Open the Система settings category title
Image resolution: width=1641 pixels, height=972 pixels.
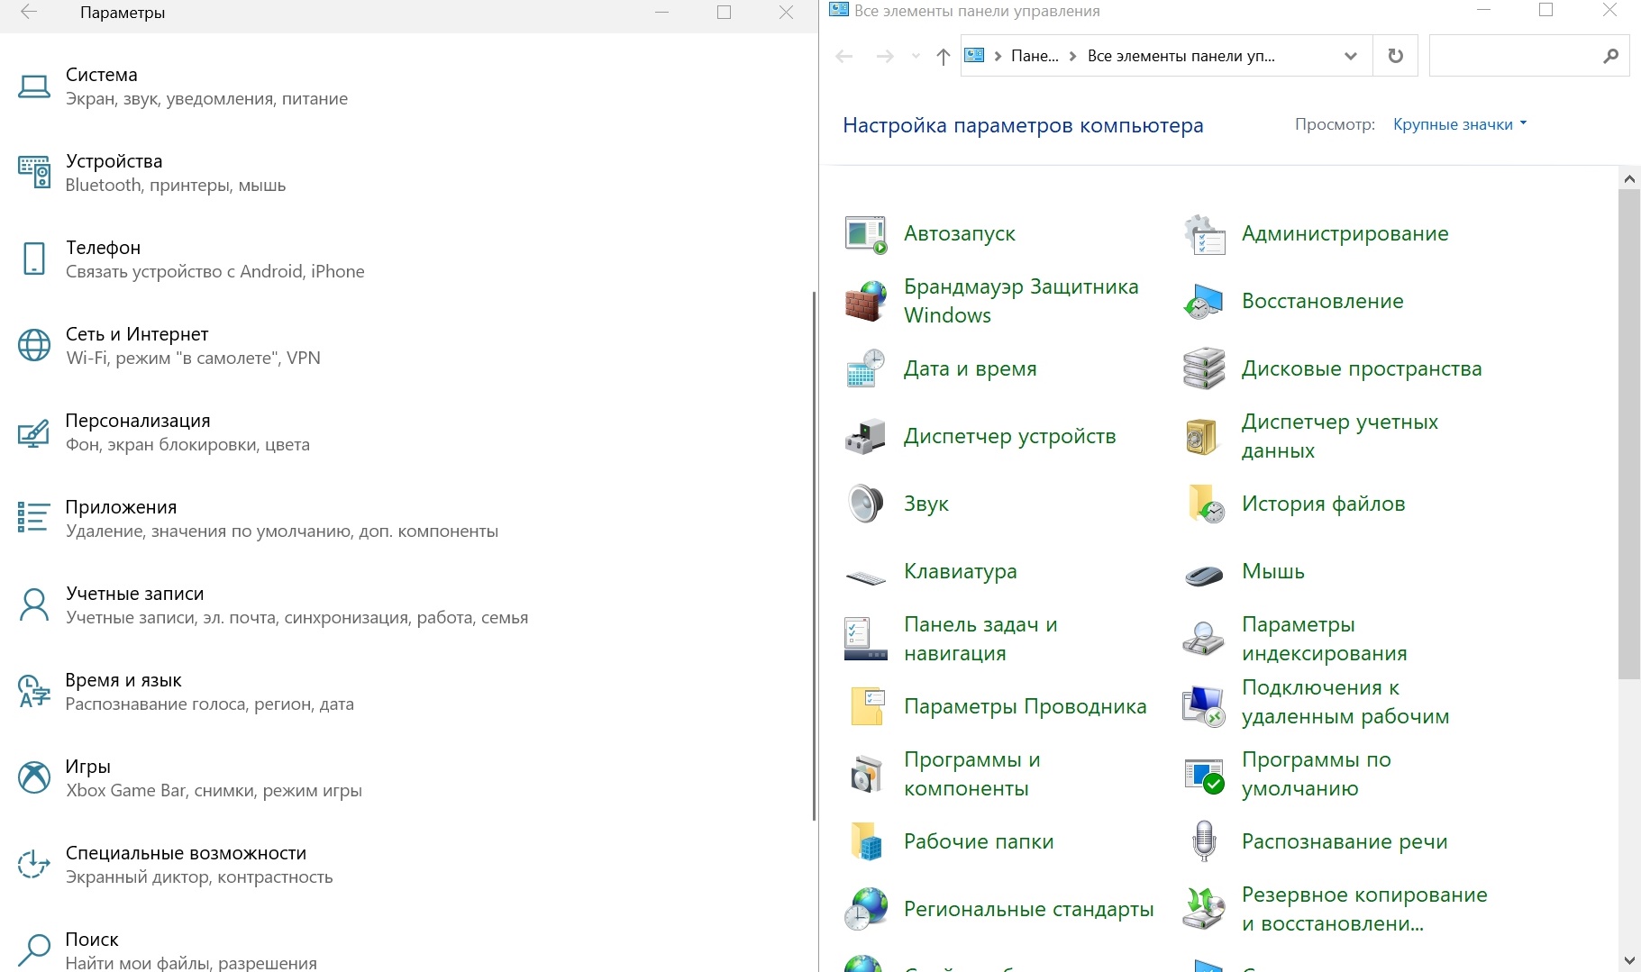point(102,75)
